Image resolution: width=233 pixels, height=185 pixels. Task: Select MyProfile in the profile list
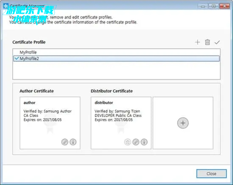(28, 52)
